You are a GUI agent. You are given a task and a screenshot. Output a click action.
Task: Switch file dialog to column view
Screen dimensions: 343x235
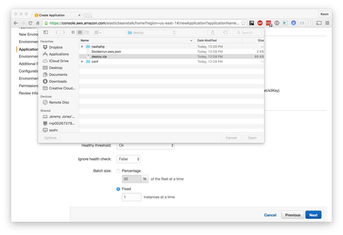tap(87, 32)
